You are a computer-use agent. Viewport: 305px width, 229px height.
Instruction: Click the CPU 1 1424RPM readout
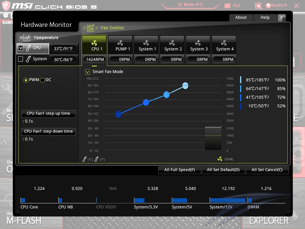tap(95, 59)
